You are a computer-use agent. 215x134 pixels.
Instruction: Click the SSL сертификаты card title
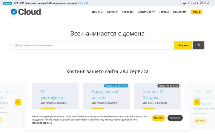54,95
